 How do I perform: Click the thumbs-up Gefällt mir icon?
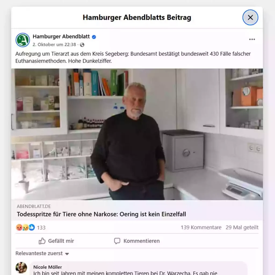42,241
